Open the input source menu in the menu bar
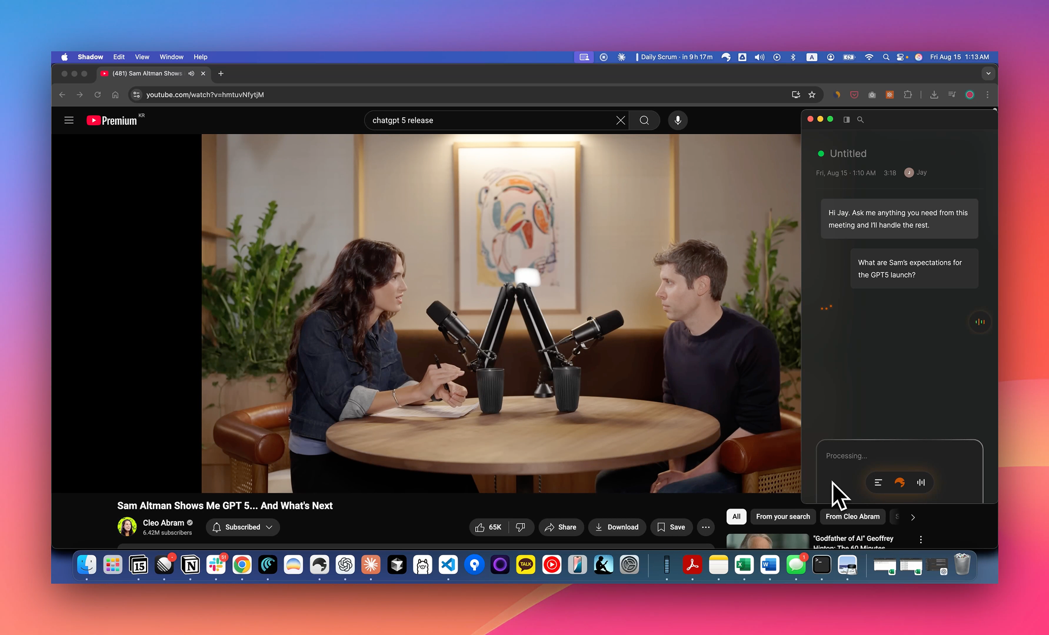The height and width of the screenshot is (635, 1049). click(x=812, y=57)
